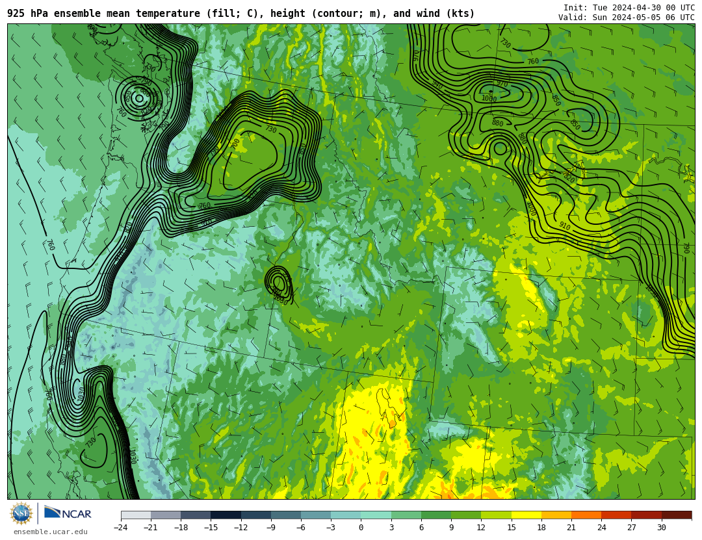Viewport: 702px width, 540px height.
Task: Click the 27 colorbar tick label
Action: [631, 528]
